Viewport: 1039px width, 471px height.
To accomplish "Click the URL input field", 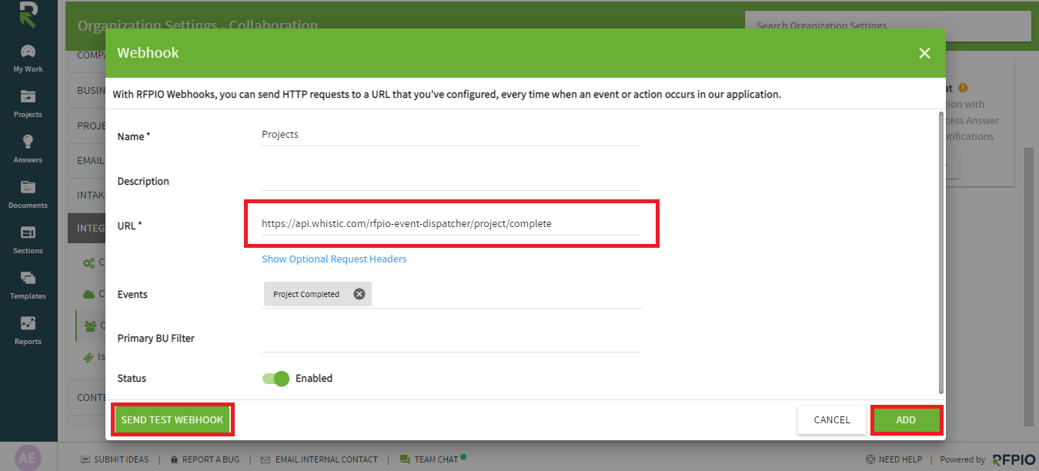I will (451, 224).
